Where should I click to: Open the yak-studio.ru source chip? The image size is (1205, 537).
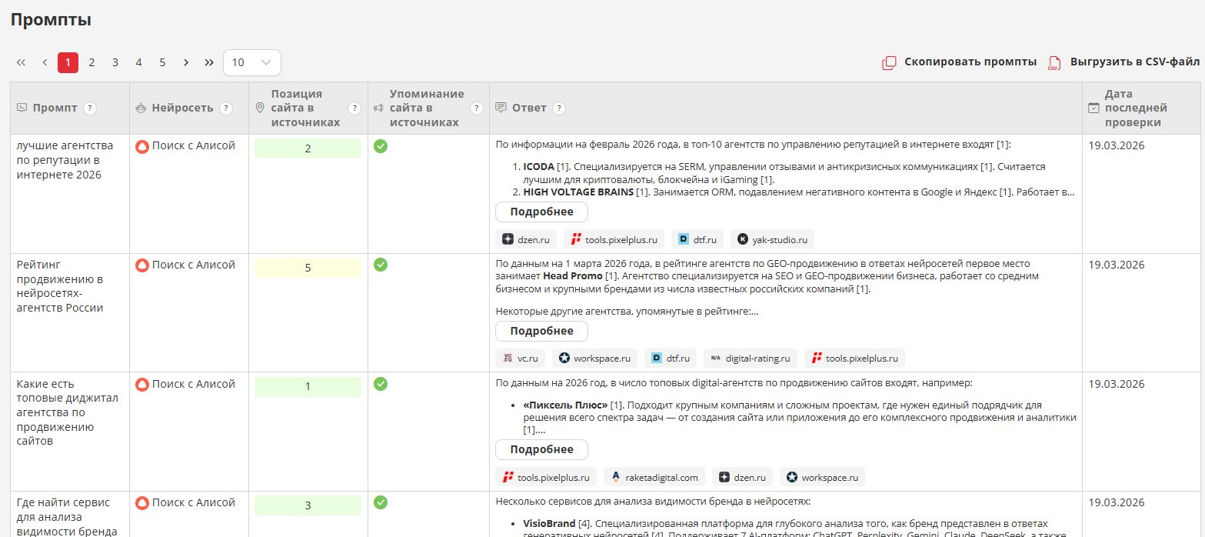(x=772, y=239)
